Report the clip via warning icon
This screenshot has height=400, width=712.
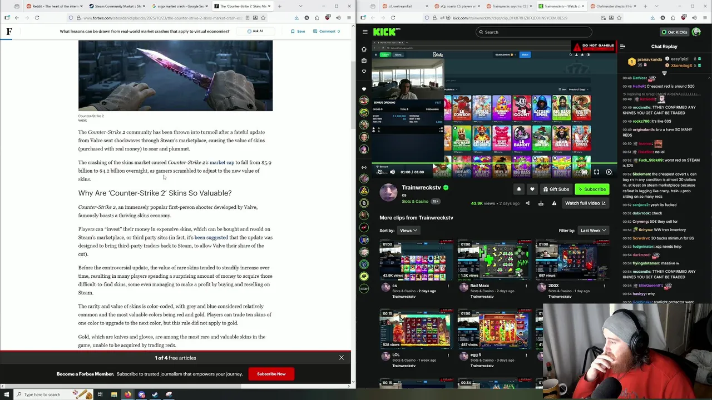tap(554, 203)
